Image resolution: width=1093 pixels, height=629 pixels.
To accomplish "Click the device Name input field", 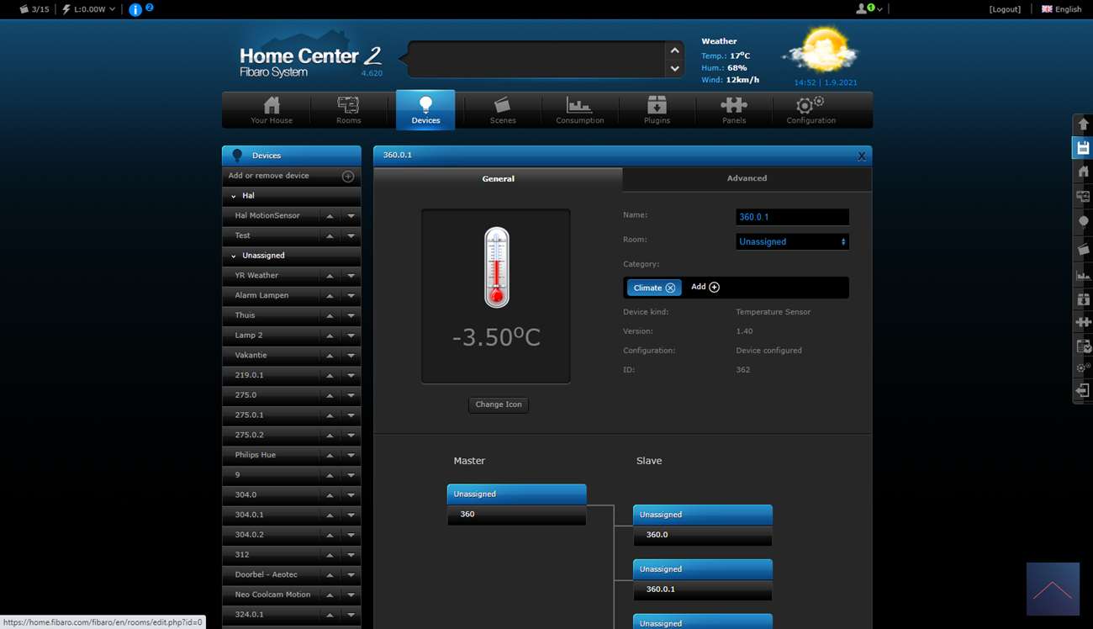I will 792,217.
